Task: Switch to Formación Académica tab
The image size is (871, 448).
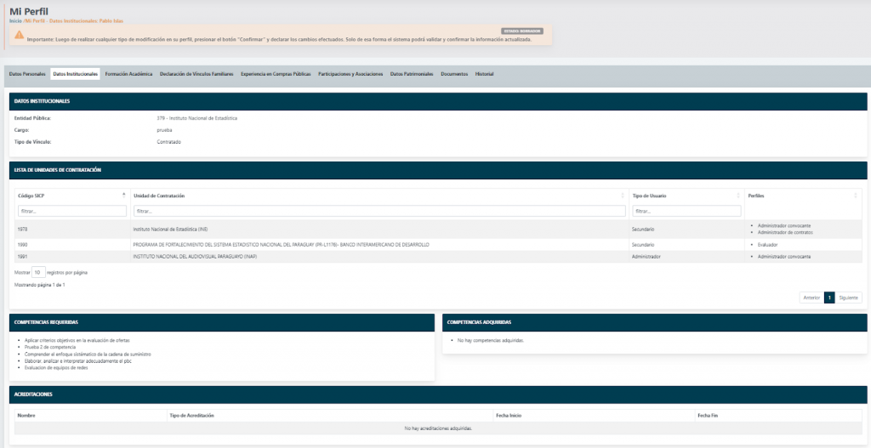Action: [x=128, y=74]
